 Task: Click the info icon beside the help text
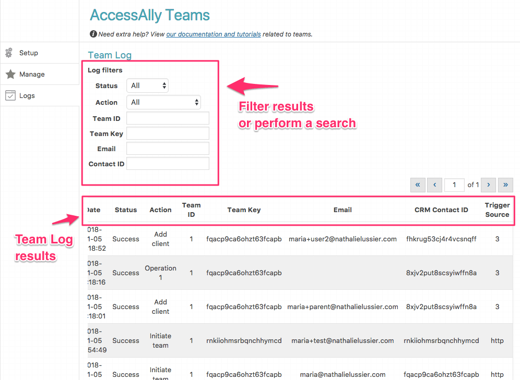point(94,34)
